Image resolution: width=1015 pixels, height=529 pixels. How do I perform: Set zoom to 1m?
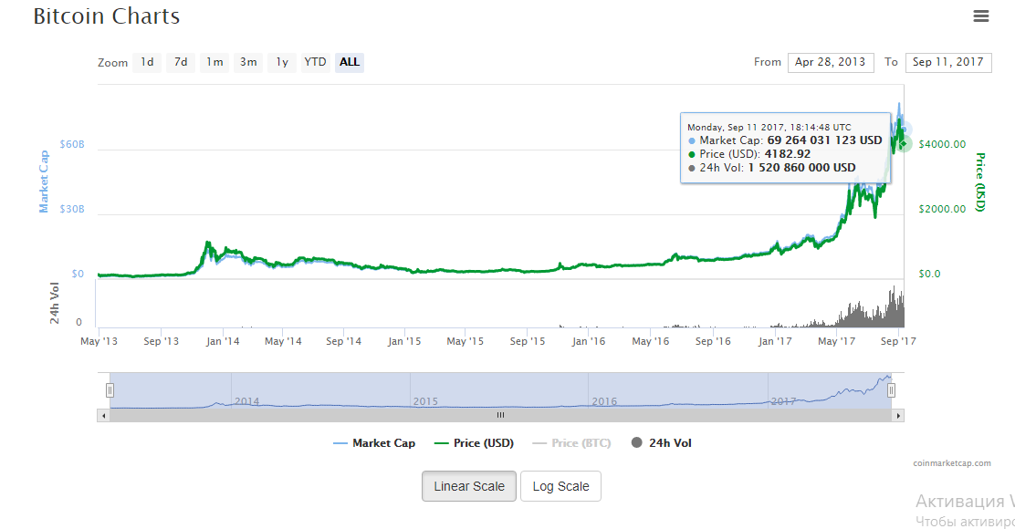(215, 62)
